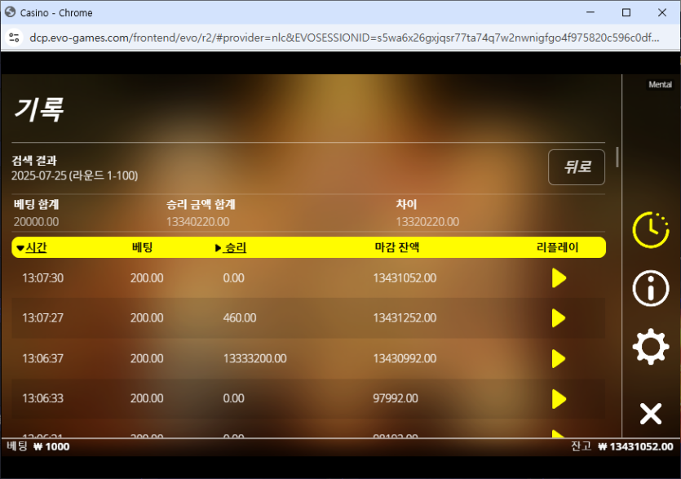Play replay for the 13:07:30 round
The width and height of the screenshot is (681, 479).
point(559,278)
